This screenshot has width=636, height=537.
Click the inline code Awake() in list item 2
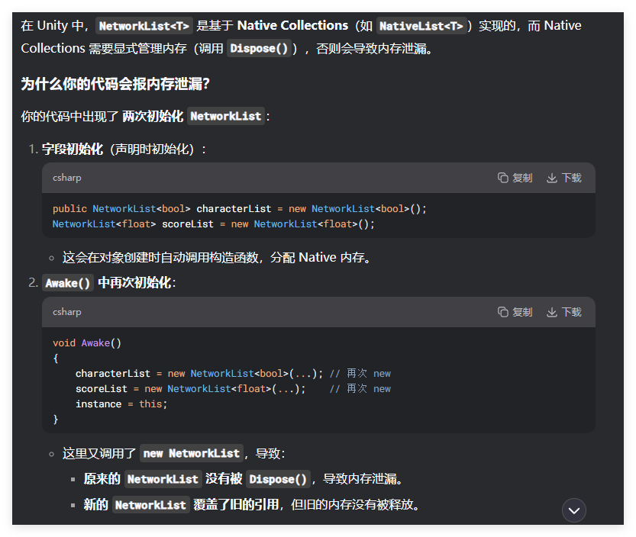click(68, 283)
